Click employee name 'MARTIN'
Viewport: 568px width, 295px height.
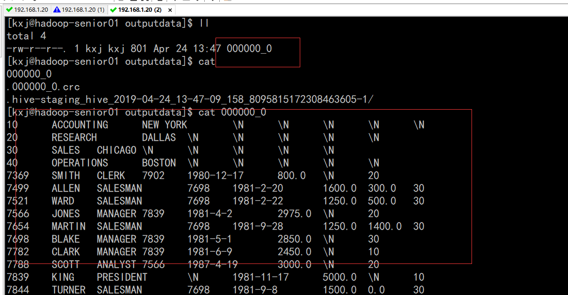(69, 226)
